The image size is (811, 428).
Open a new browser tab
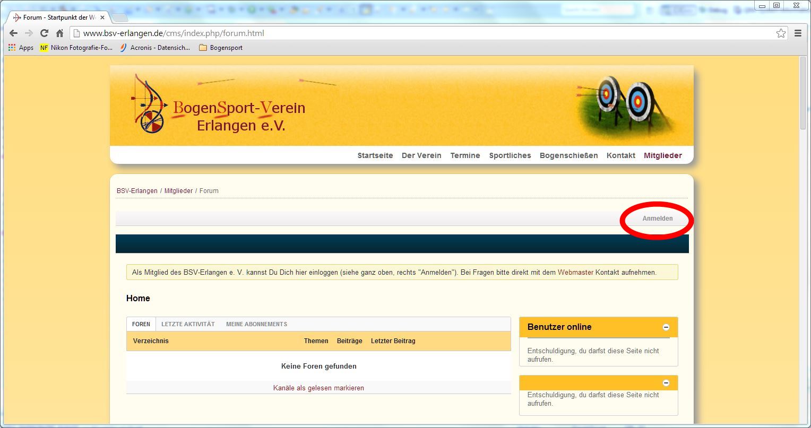[x=120, y=18]
